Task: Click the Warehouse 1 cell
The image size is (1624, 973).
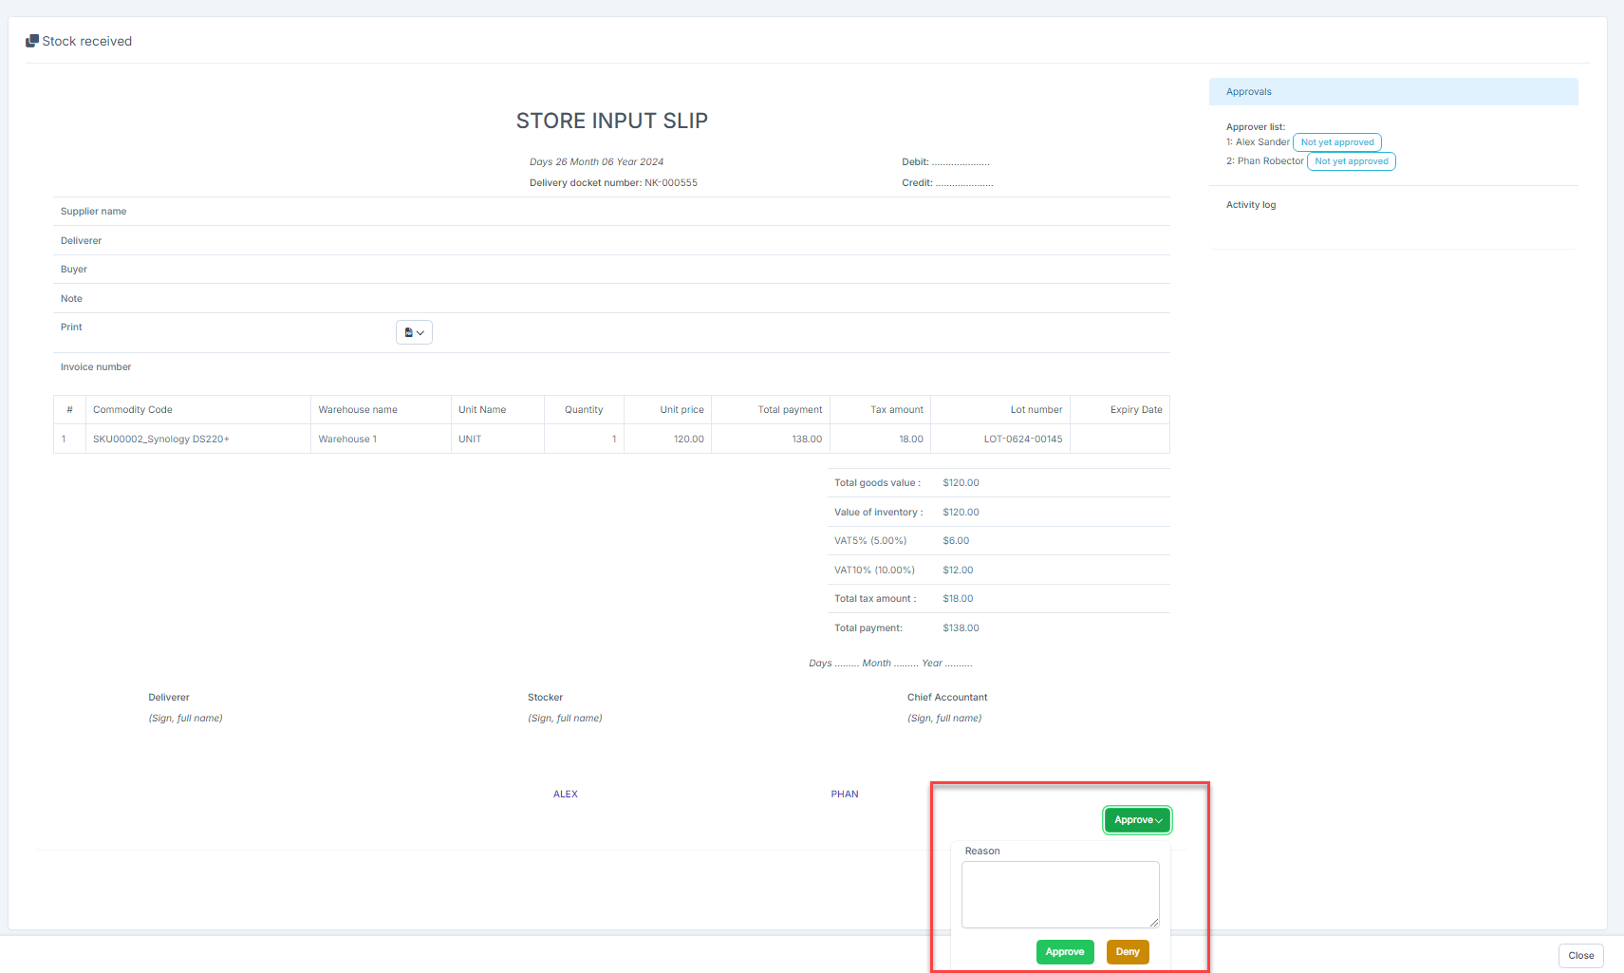Action: [347, 440]
